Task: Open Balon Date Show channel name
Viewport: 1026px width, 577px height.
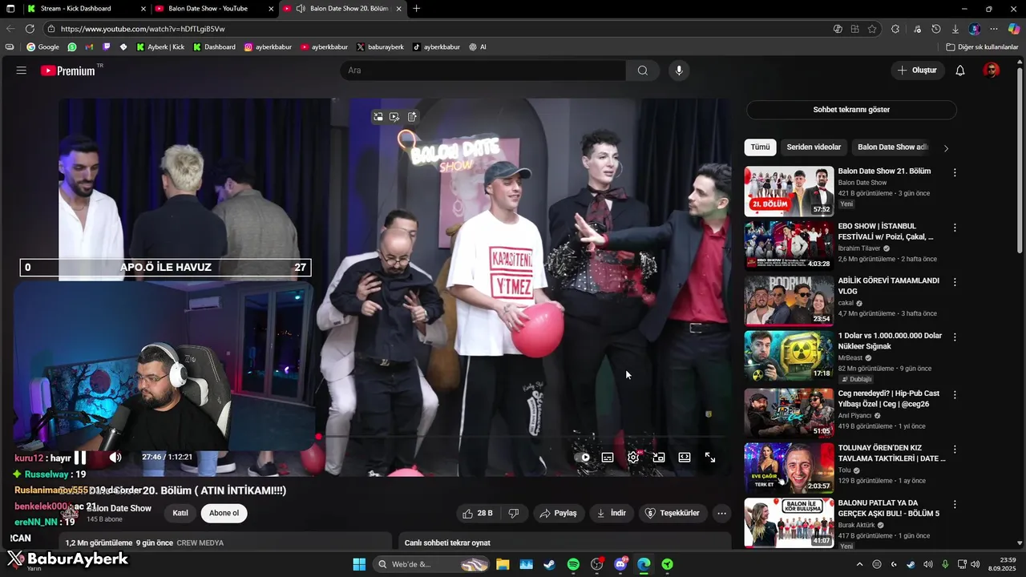Action: (119, 508)
